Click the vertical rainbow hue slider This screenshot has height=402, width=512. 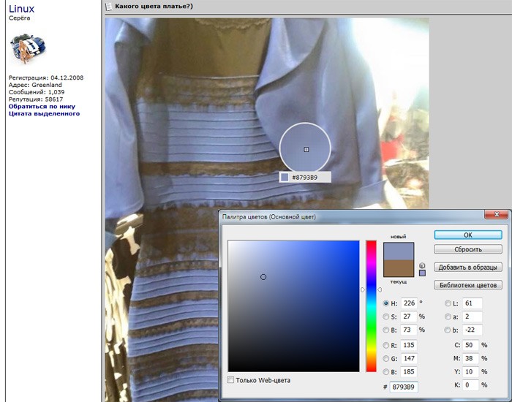click(372, 306)
